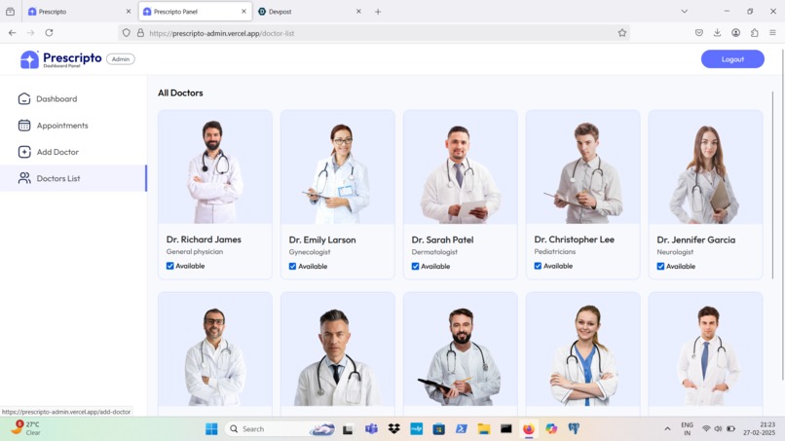785x441 pixels.
Task: Click the Dashboard home icon in sidebar
Action: pos(24,98)
